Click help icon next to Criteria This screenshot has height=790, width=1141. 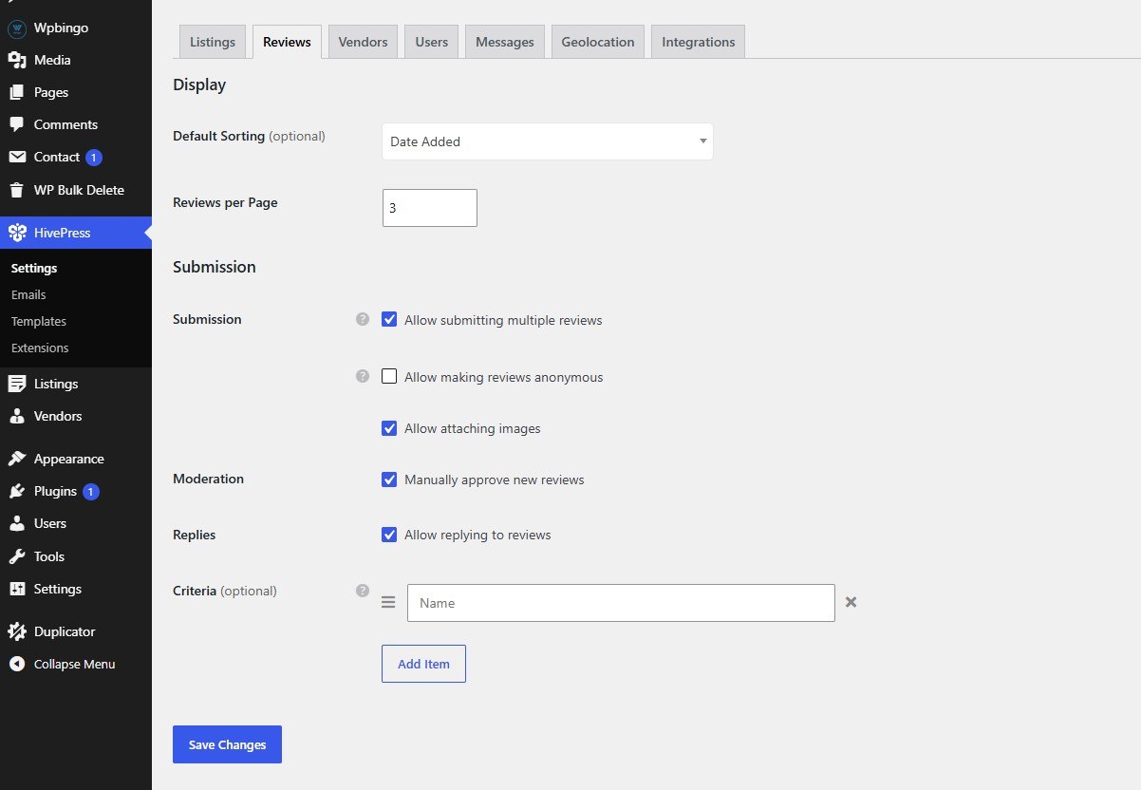point(362,590)
